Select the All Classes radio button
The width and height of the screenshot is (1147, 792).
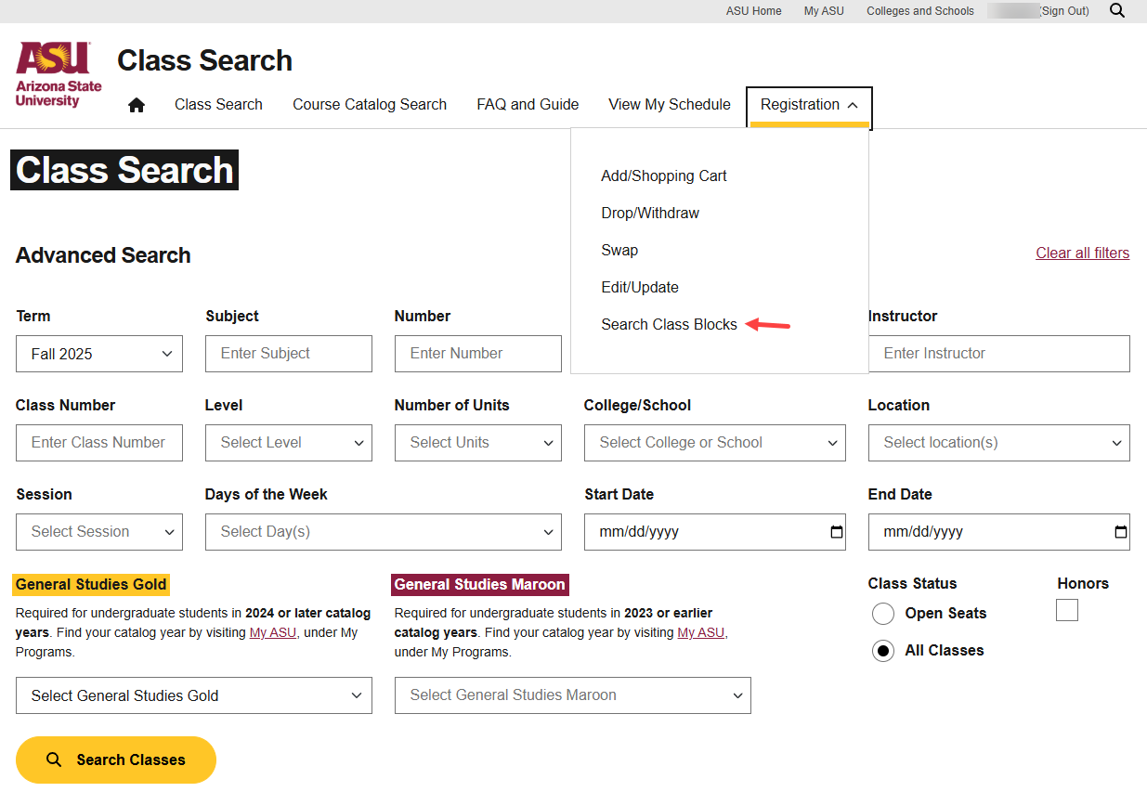pos(883,651)
